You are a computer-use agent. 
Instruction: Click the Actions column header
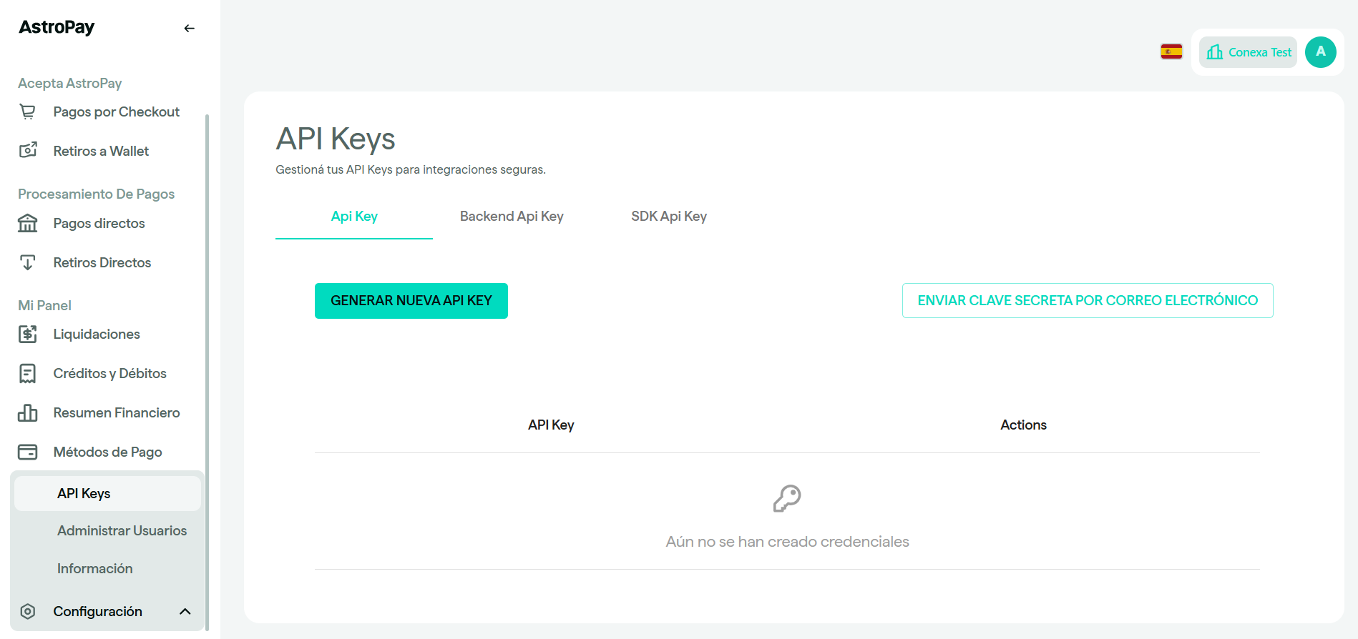point(1023,425)
